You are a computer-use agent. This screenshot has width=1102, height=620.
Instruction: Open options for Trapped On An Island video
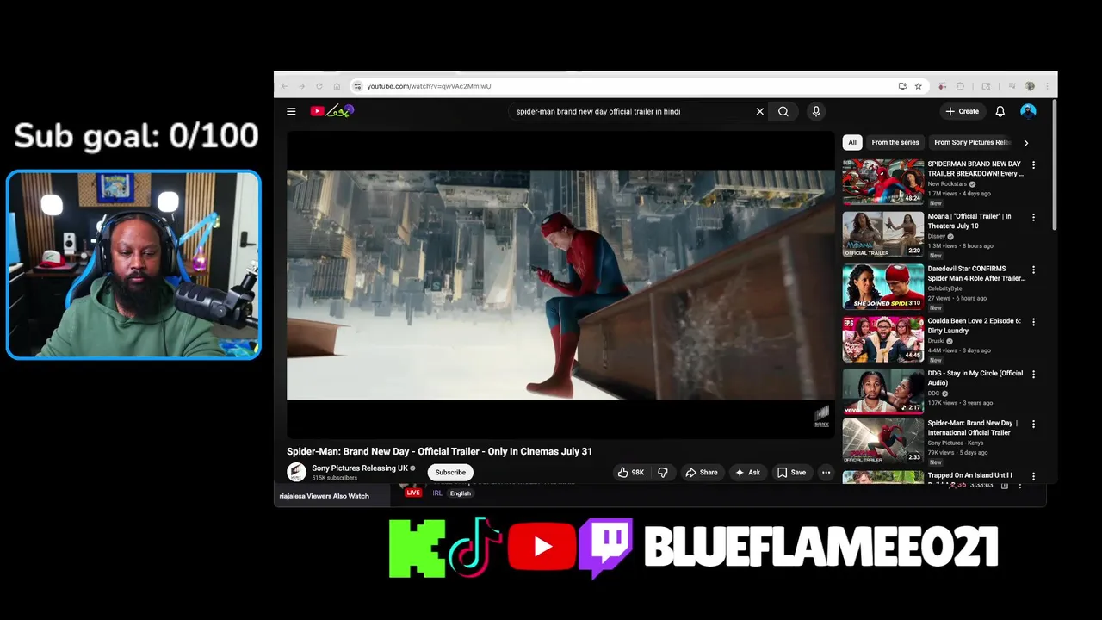(1033, 475)
